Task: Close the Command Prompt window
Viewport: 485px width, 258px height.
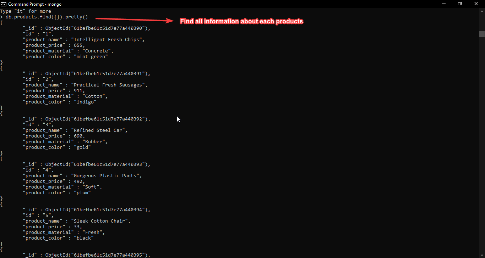Action: [x=476, y=4]
